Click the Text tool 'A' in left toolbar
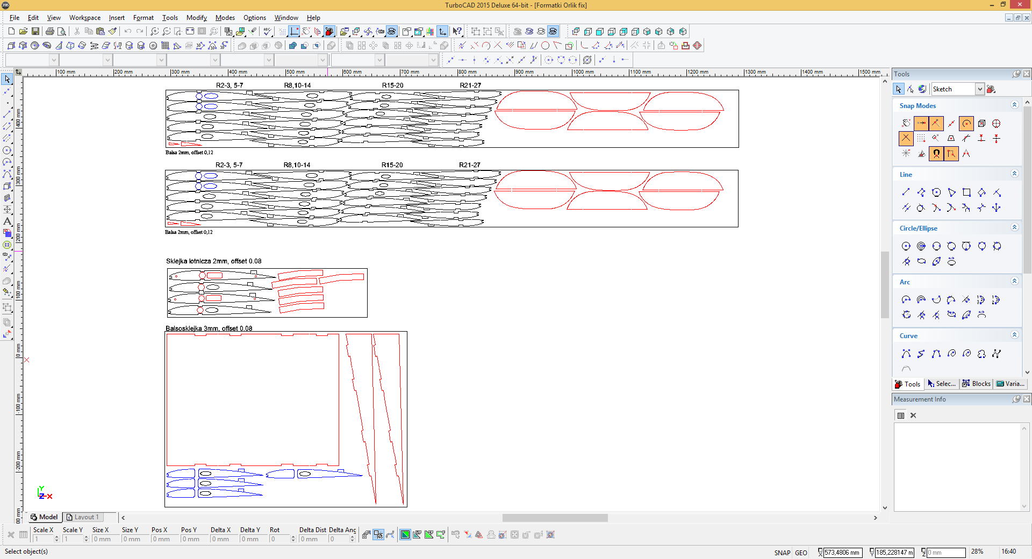 (x=7, y=221)
